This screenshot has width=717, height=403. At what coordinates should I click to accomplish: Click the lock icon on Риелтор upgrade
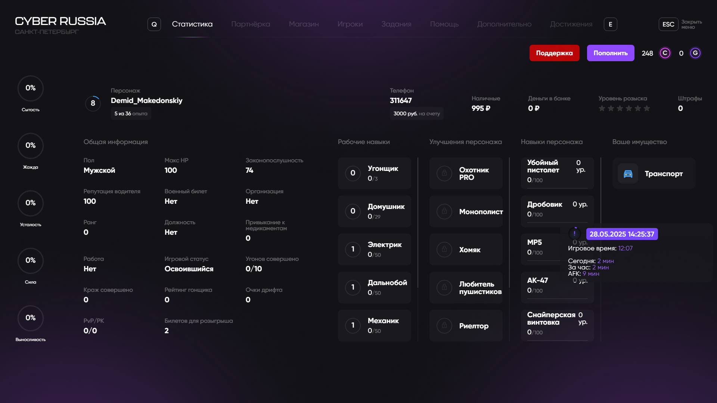point(444,326)
